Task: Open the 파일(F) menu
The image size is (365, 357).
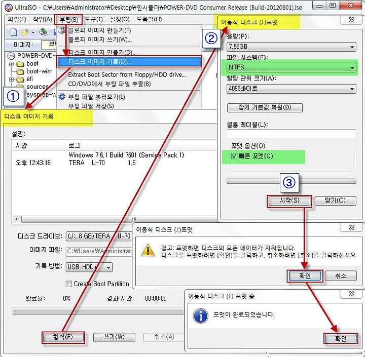Action: click(17, 19)
